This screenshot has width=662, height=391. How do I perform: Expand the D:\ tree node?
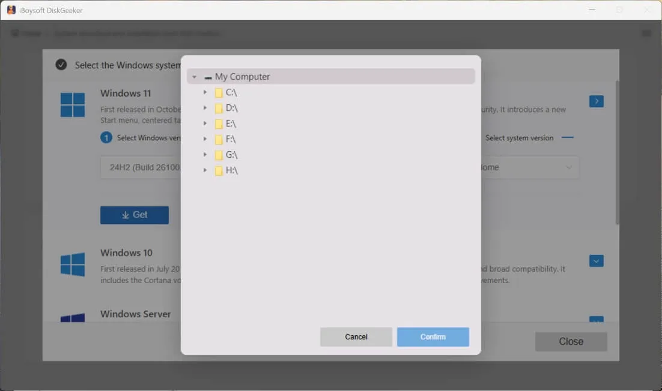point(205,108)
